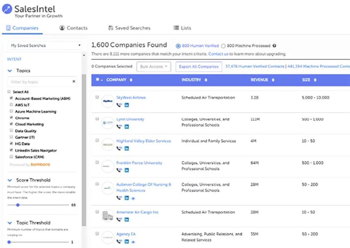Check the Data Quality topic
The width and height of the screenshot is (350, 248).
point(11,131)
